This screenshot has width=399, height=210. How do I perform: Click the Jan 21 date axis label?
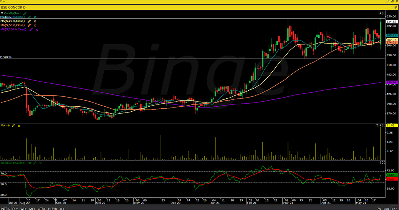214,203
